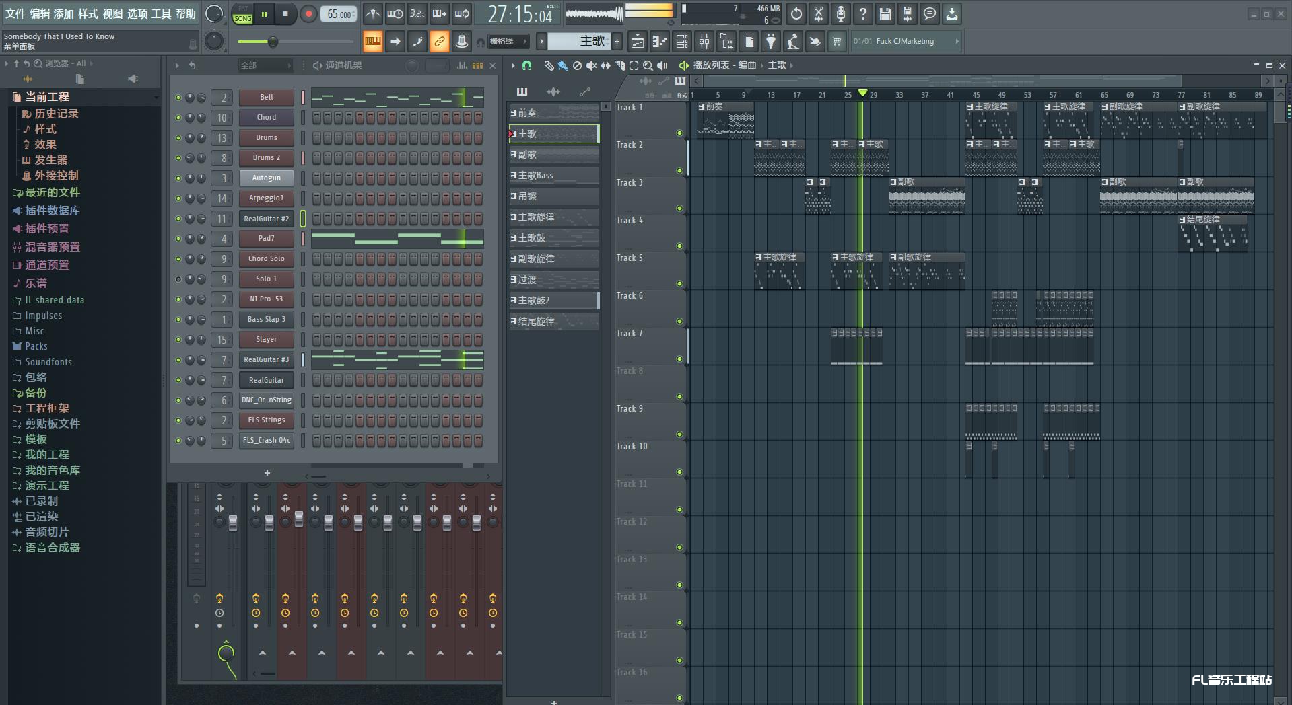Enable the 3-2-1 countdown before recording
The height and width of the screenshot is (705, 1292).
pyautogui.click(x=417, y=13)
